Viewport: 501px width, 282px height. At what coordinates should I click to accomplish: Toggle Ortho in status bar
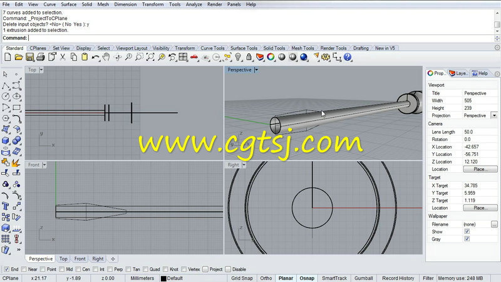click(266, 278)
